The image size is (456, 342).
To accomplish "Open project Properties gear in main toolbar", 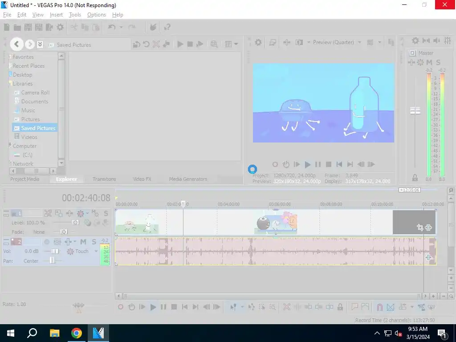I will tap(60, 27).
